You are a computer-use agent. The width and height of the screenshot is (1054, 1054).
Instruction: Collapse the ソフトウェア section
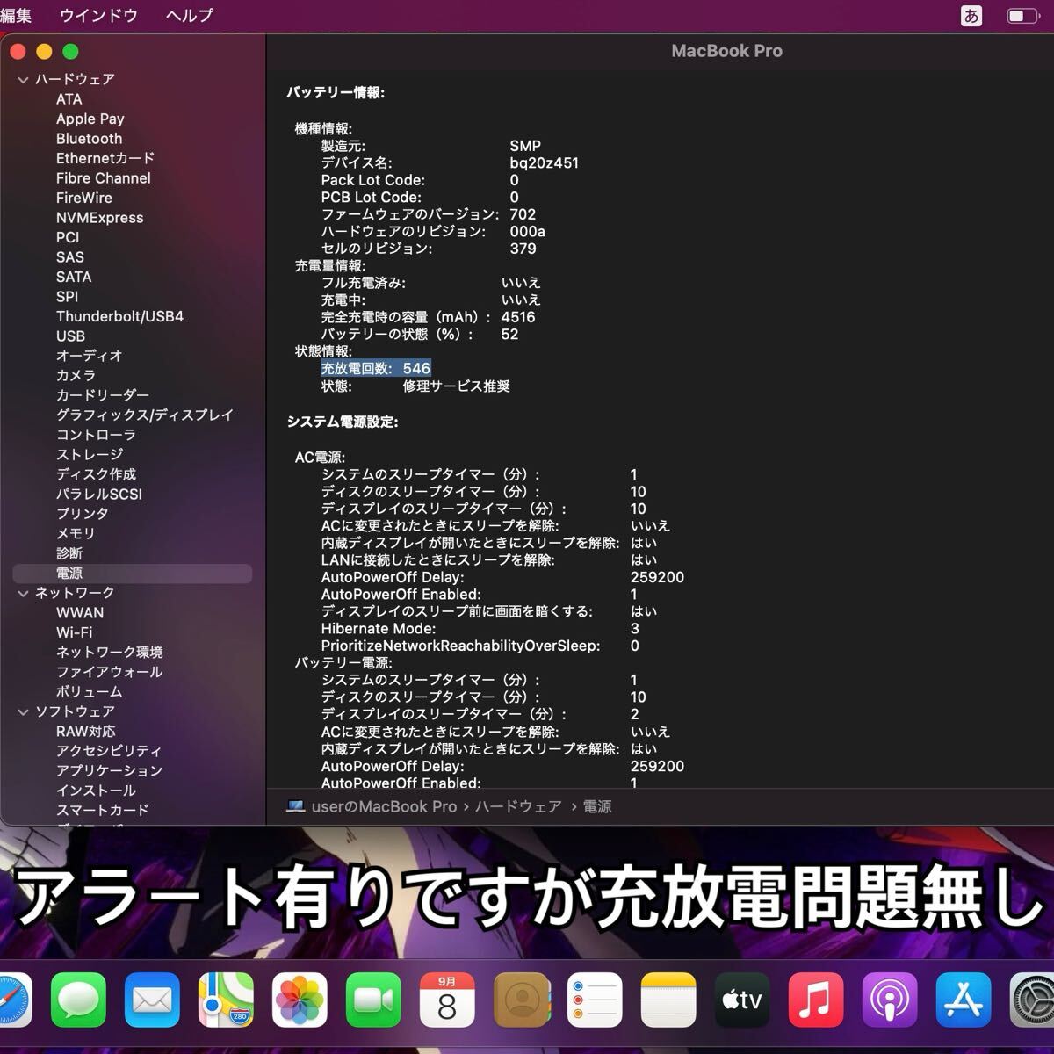tap(23, 712)
